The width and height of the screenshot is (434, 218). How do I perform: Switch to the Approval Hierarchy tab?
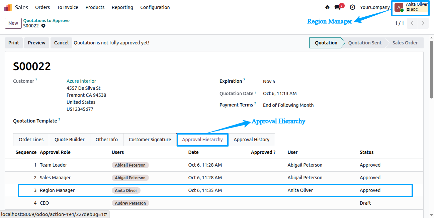[202, 140]
